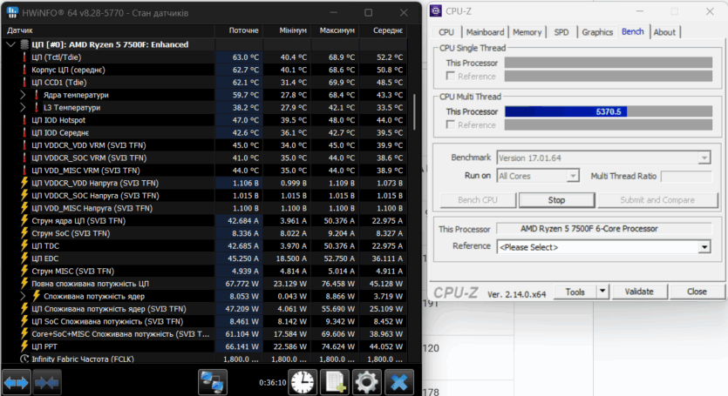Click the Validate button
The image size is (728, 396).
639,292
